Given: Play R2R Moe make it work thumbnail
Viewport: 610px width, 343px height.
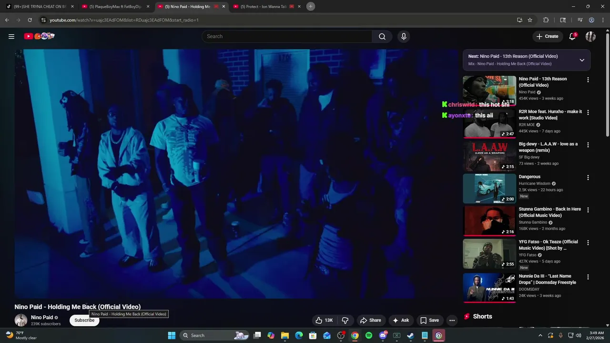Looking at the screenshot, I should [x=489, y=123].
